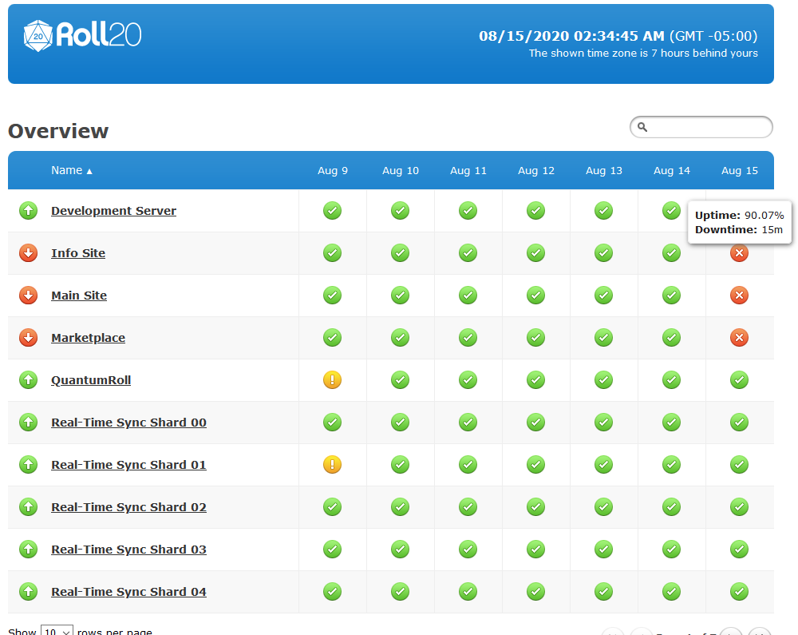Open the Info Site link

[78, 253]
